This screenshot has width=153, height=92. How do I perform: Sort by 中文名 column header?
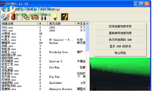81,24
